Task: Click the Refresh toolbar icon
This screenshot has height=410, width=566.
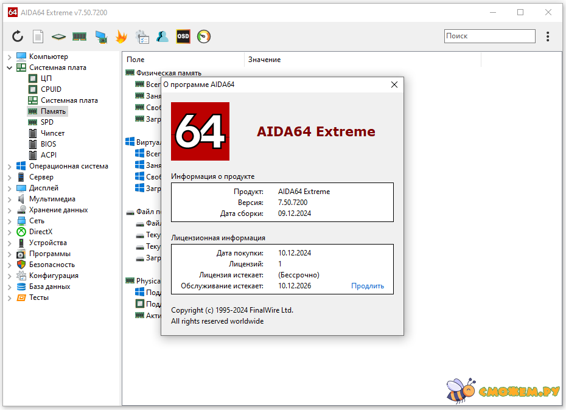Action: [17, 36]
